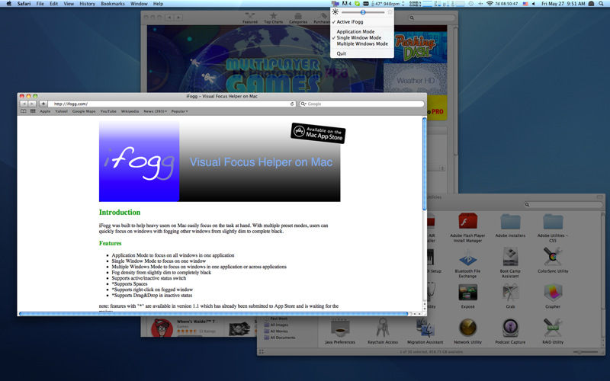The height and width of the screenshot is (381, 610).
Task: Open Top Sites grid icon in bookmarks bar
Action: [33, 111]
